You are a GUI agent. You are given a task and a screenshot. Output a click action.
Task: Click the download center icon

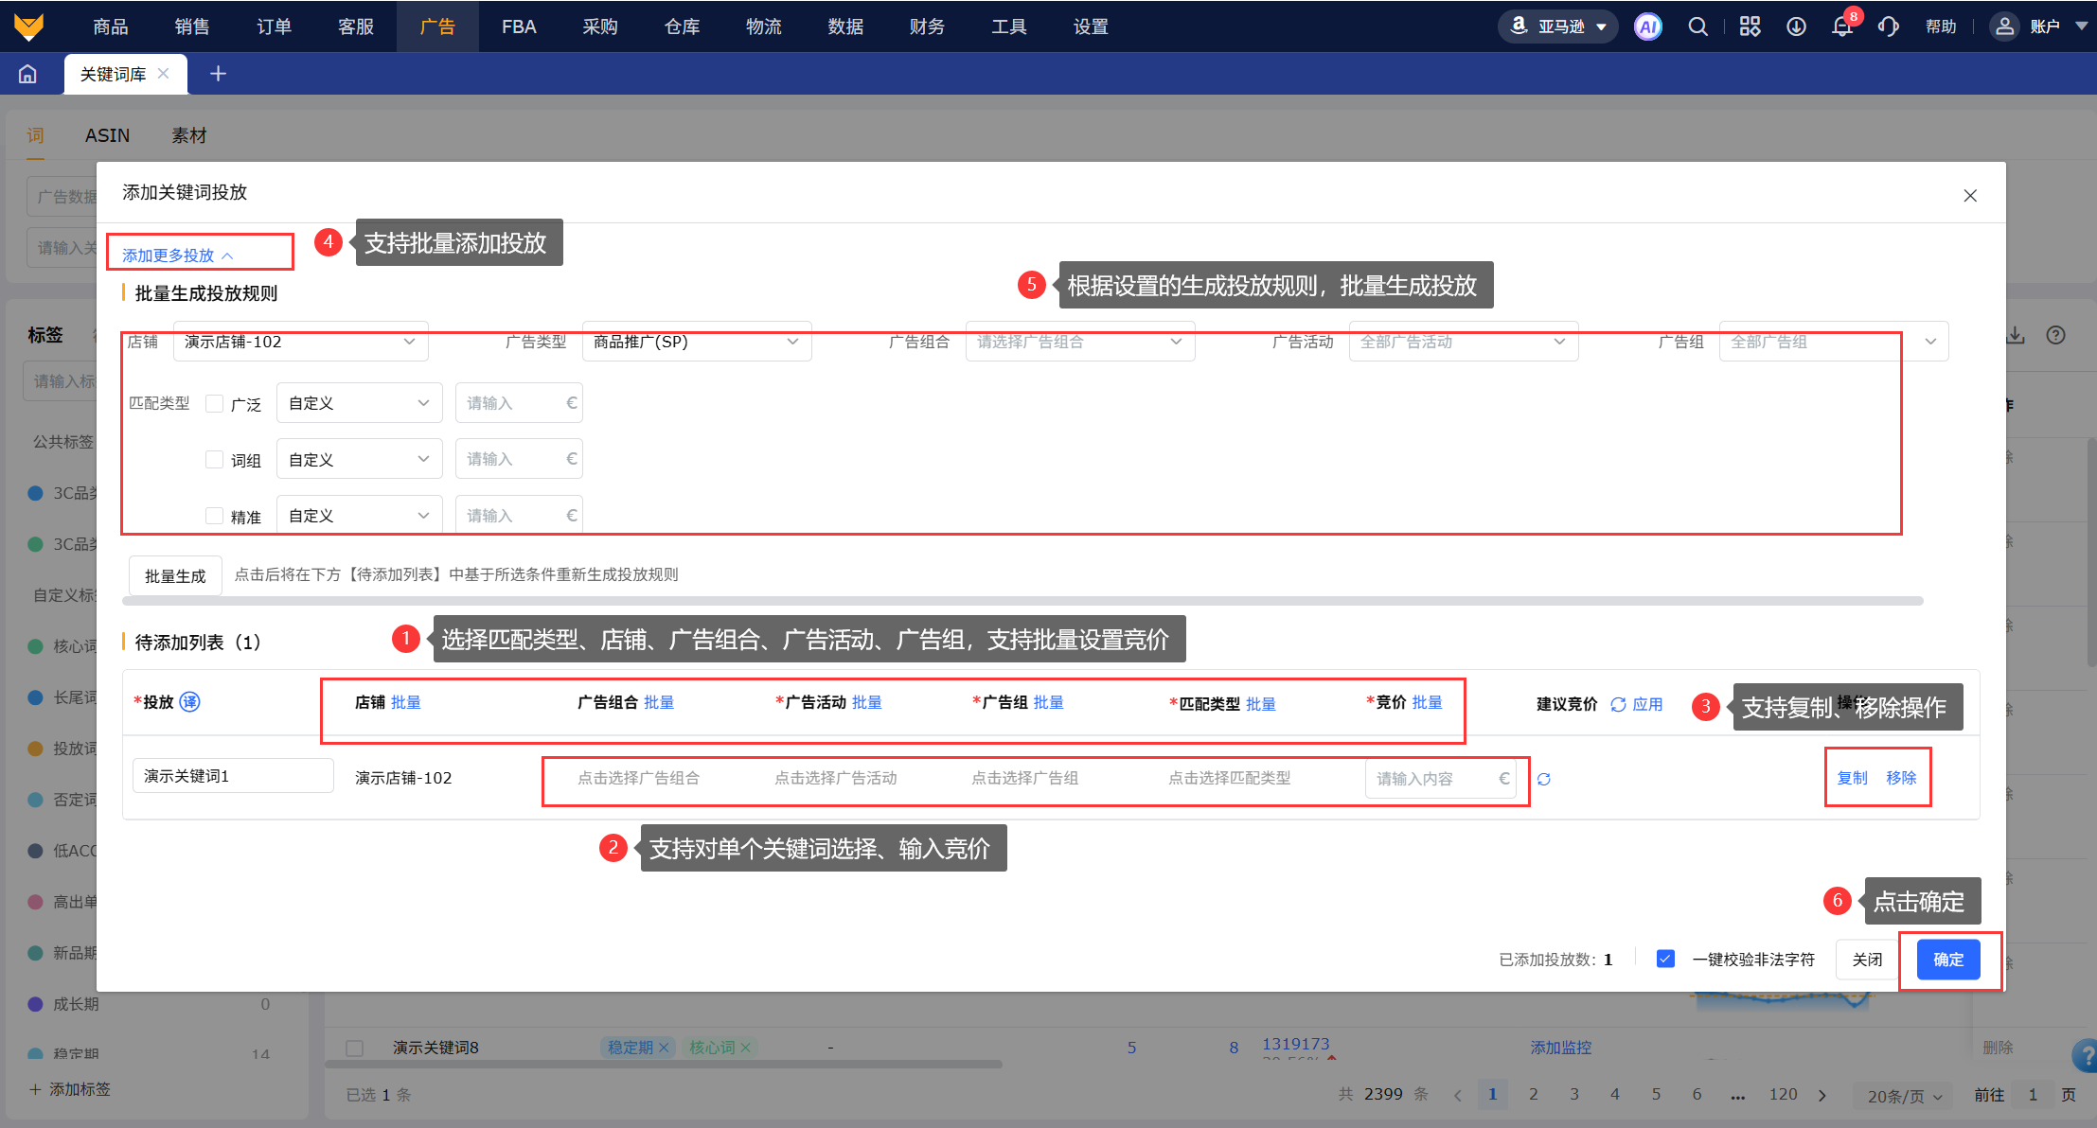(1796, 26)
